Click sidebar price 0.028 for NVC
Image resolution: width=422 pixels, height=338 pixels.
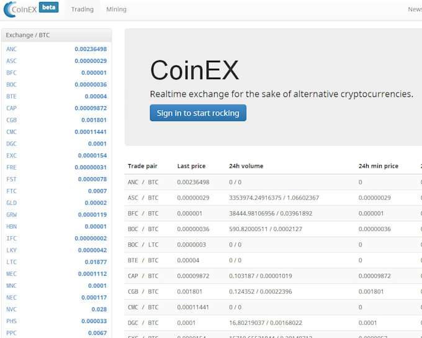coord(99,309)
